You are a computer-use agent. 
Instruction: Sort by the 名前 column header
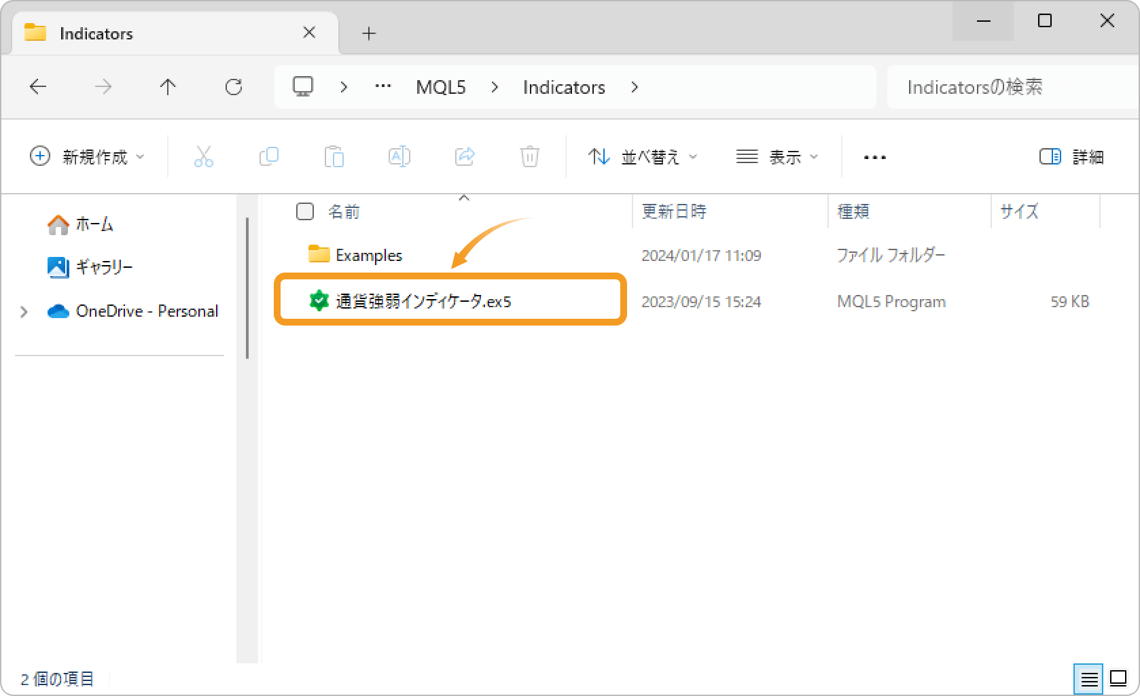click(x=344, y=211)
